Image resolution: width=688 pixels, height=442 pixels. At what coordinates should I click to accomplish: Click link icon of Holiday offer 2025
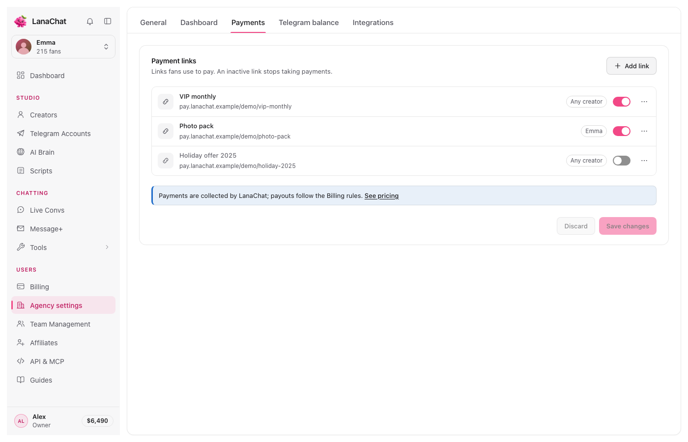coord(166,161)
